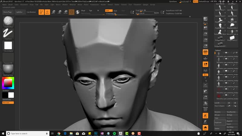Viewport: 242px width, 136px height.
Task: Enable Edit mode in the top shelf
Action: (x=41, y=12)
